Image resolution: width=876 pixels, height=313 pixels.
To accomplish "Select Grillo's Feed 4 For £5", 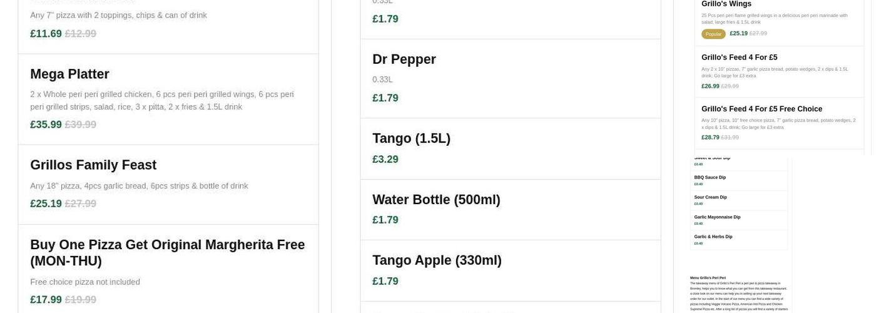I will (x=739, y=58).
